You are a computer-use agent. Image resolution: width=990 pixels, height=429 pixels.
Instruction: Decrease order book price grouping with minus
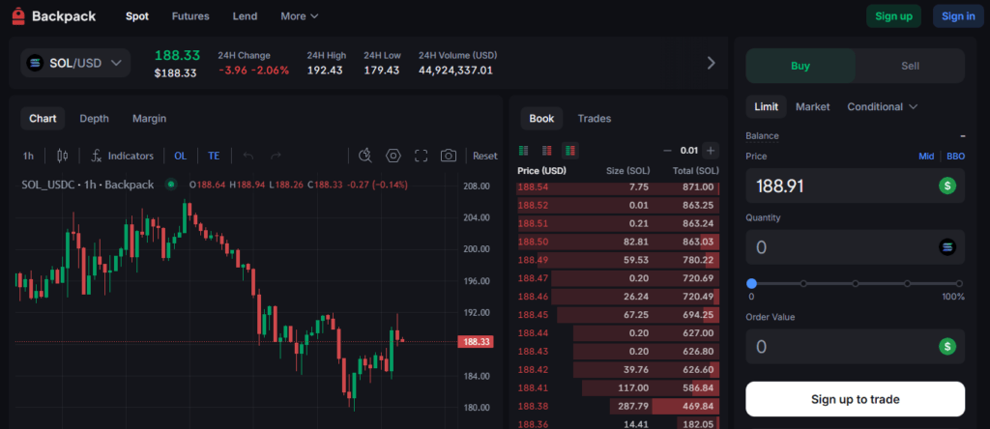pos(667,150)
